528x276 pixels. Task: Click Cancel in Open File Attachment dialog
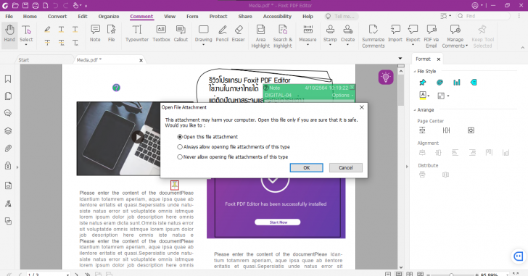pyautogui.click(x=346, y=168)
